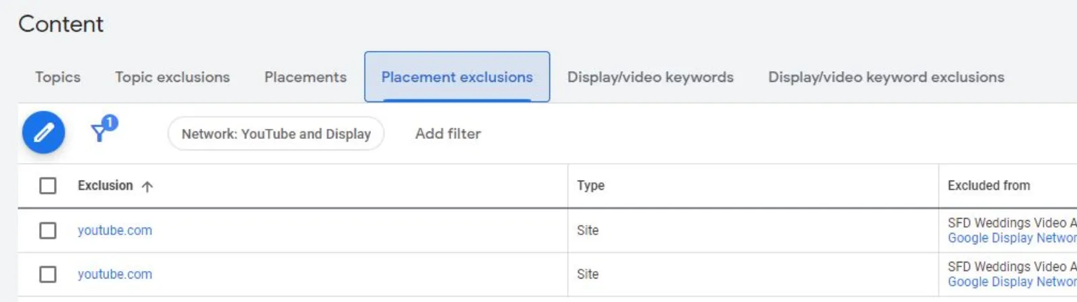Sort by the Exclusion column header
The height and width of the screenshot is (302, 1077).
pyautogui.click(x=105, y=185)
